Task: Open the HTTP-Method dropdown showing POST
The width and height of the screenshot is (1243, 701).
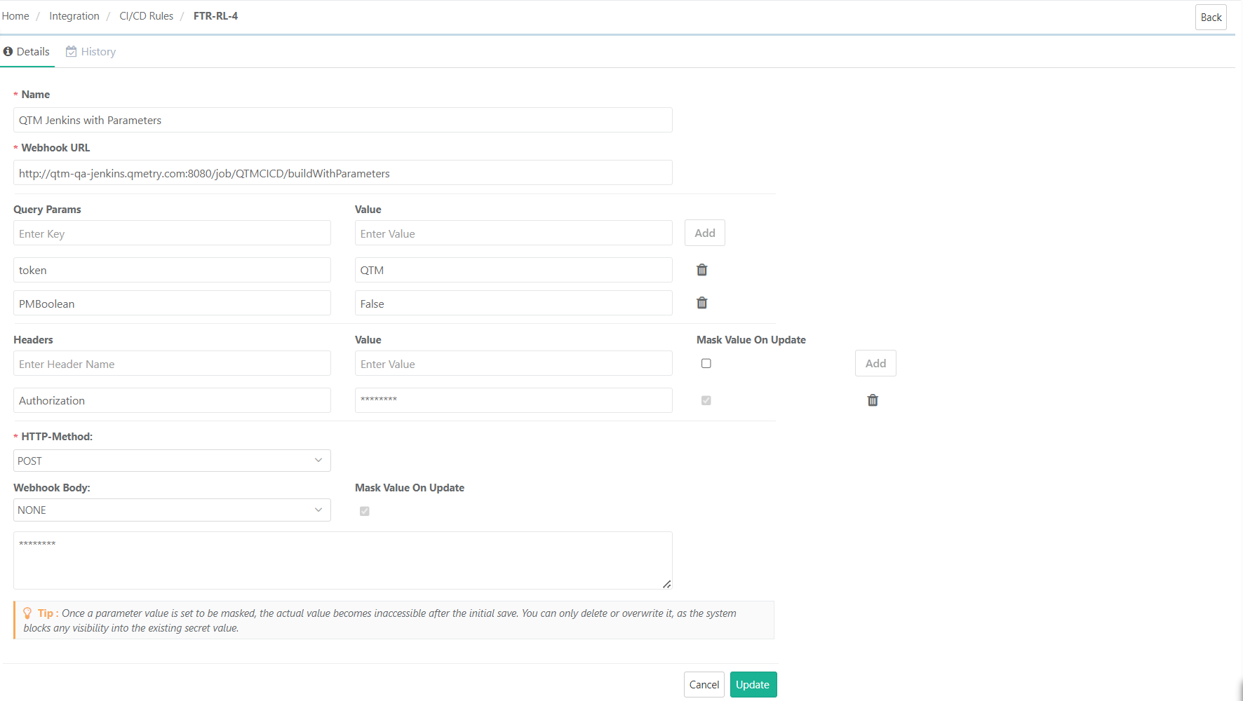Action: [172, 461]
